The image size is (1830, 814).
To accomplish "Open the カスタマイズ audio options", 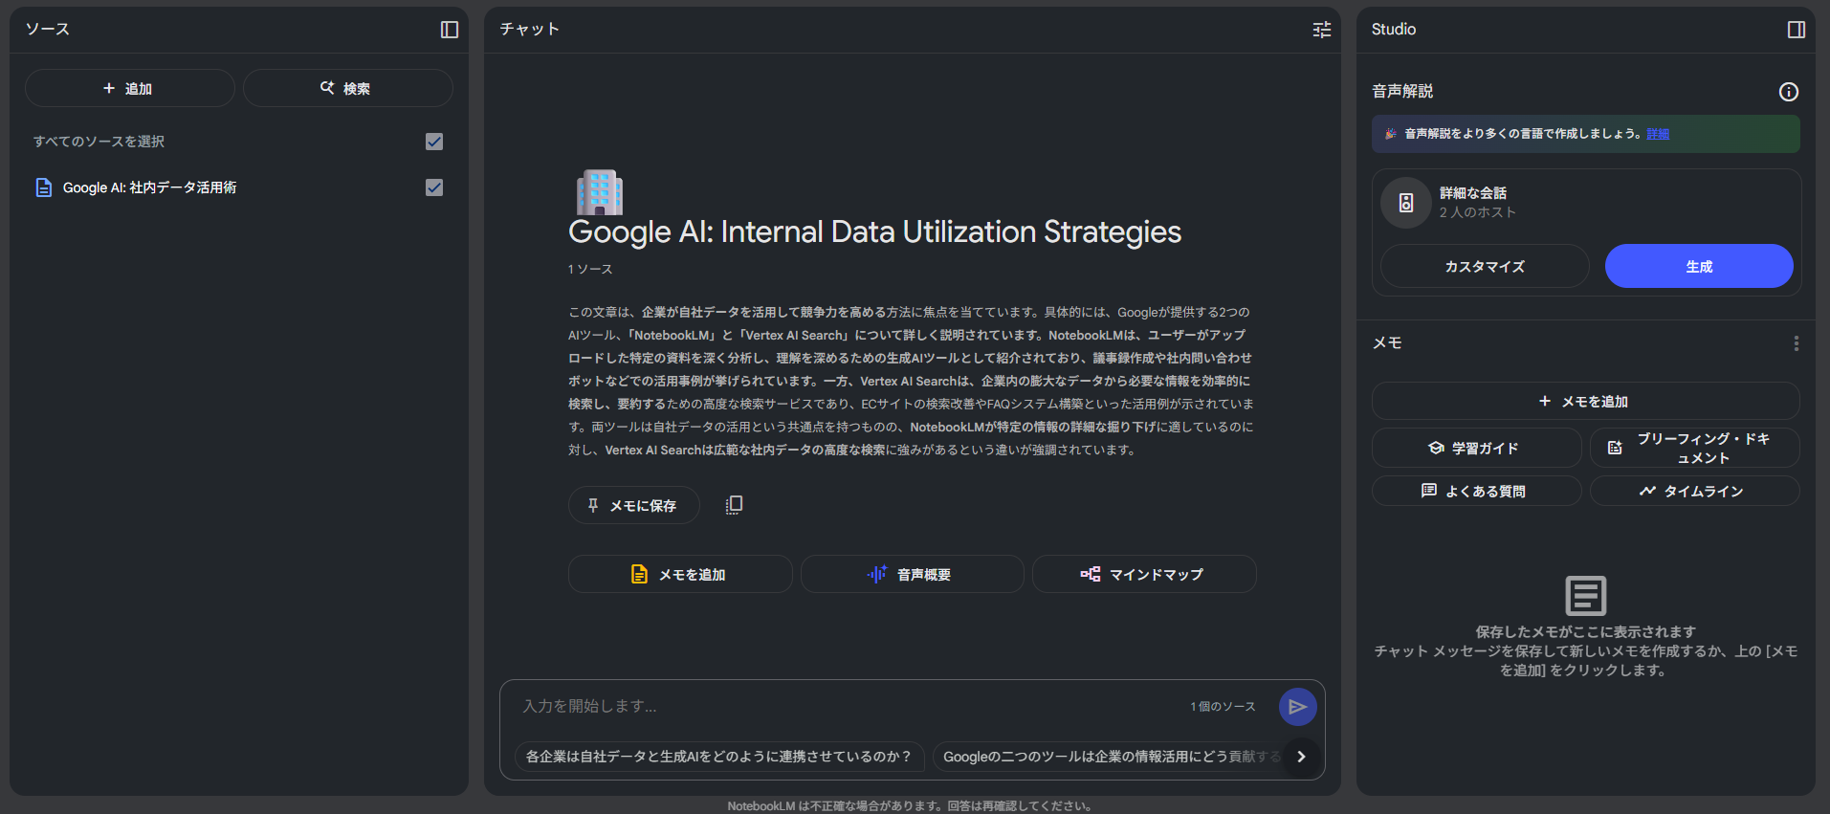I will click(1485, 266).
